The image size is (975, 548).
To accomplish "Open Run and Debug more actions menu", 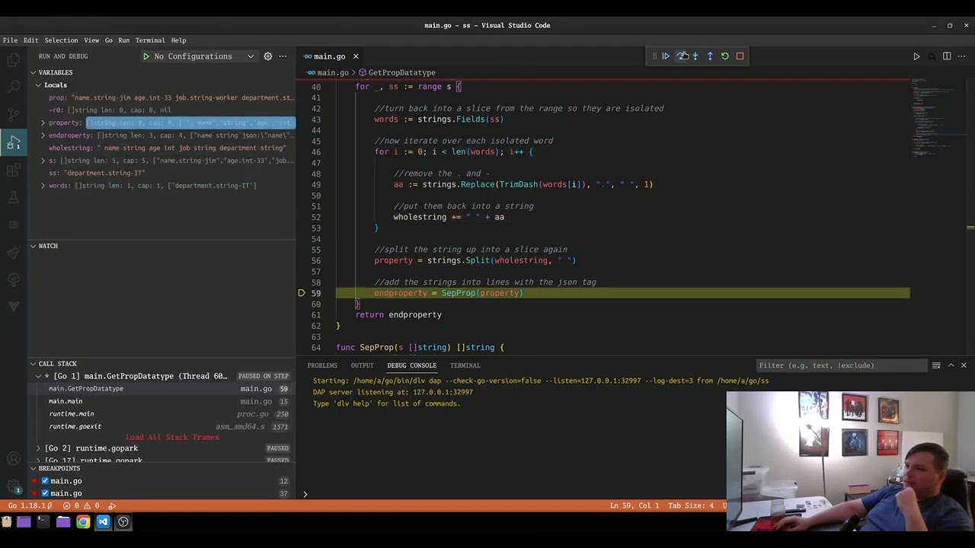I will (283, 56).
